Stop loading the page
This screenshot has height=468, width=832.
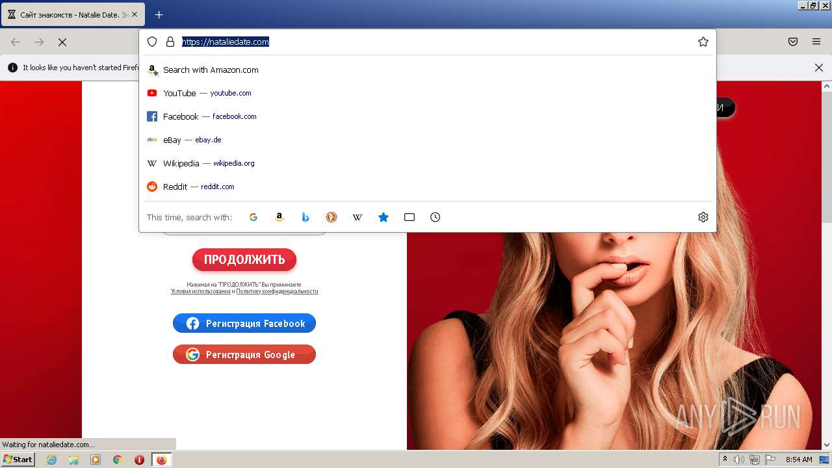62,42
